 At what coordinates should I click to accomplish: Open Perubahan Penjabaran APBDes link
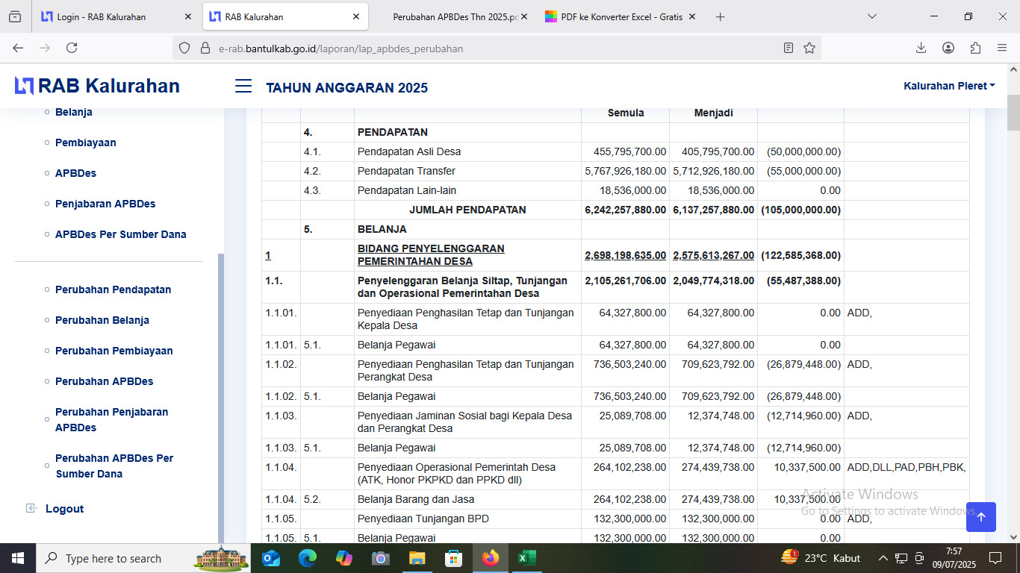tap(112, 419)
